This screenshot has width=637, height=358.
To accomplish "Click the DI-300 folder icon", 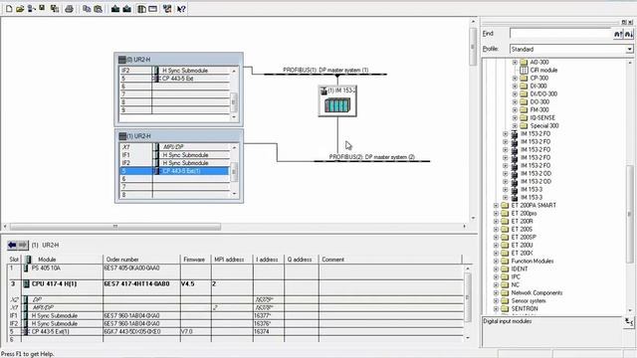I will (524, 87).
